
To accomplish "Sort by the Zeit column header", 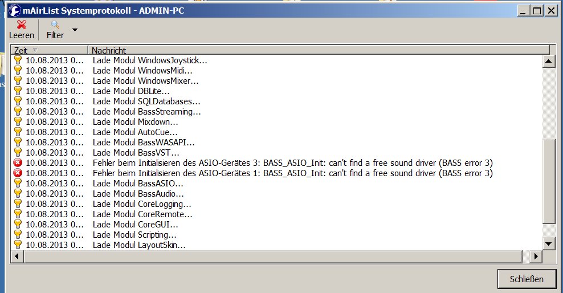I will pos(50,50).
